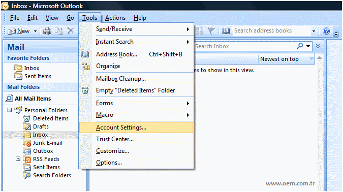
Task: Open the RSS Feeds folder
Action: pos(46,159)
